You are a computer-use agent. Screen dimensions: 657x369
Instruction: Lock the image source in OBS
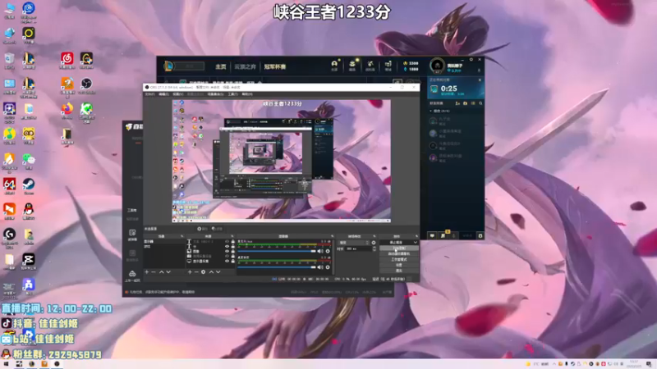(x=233, y=251)
